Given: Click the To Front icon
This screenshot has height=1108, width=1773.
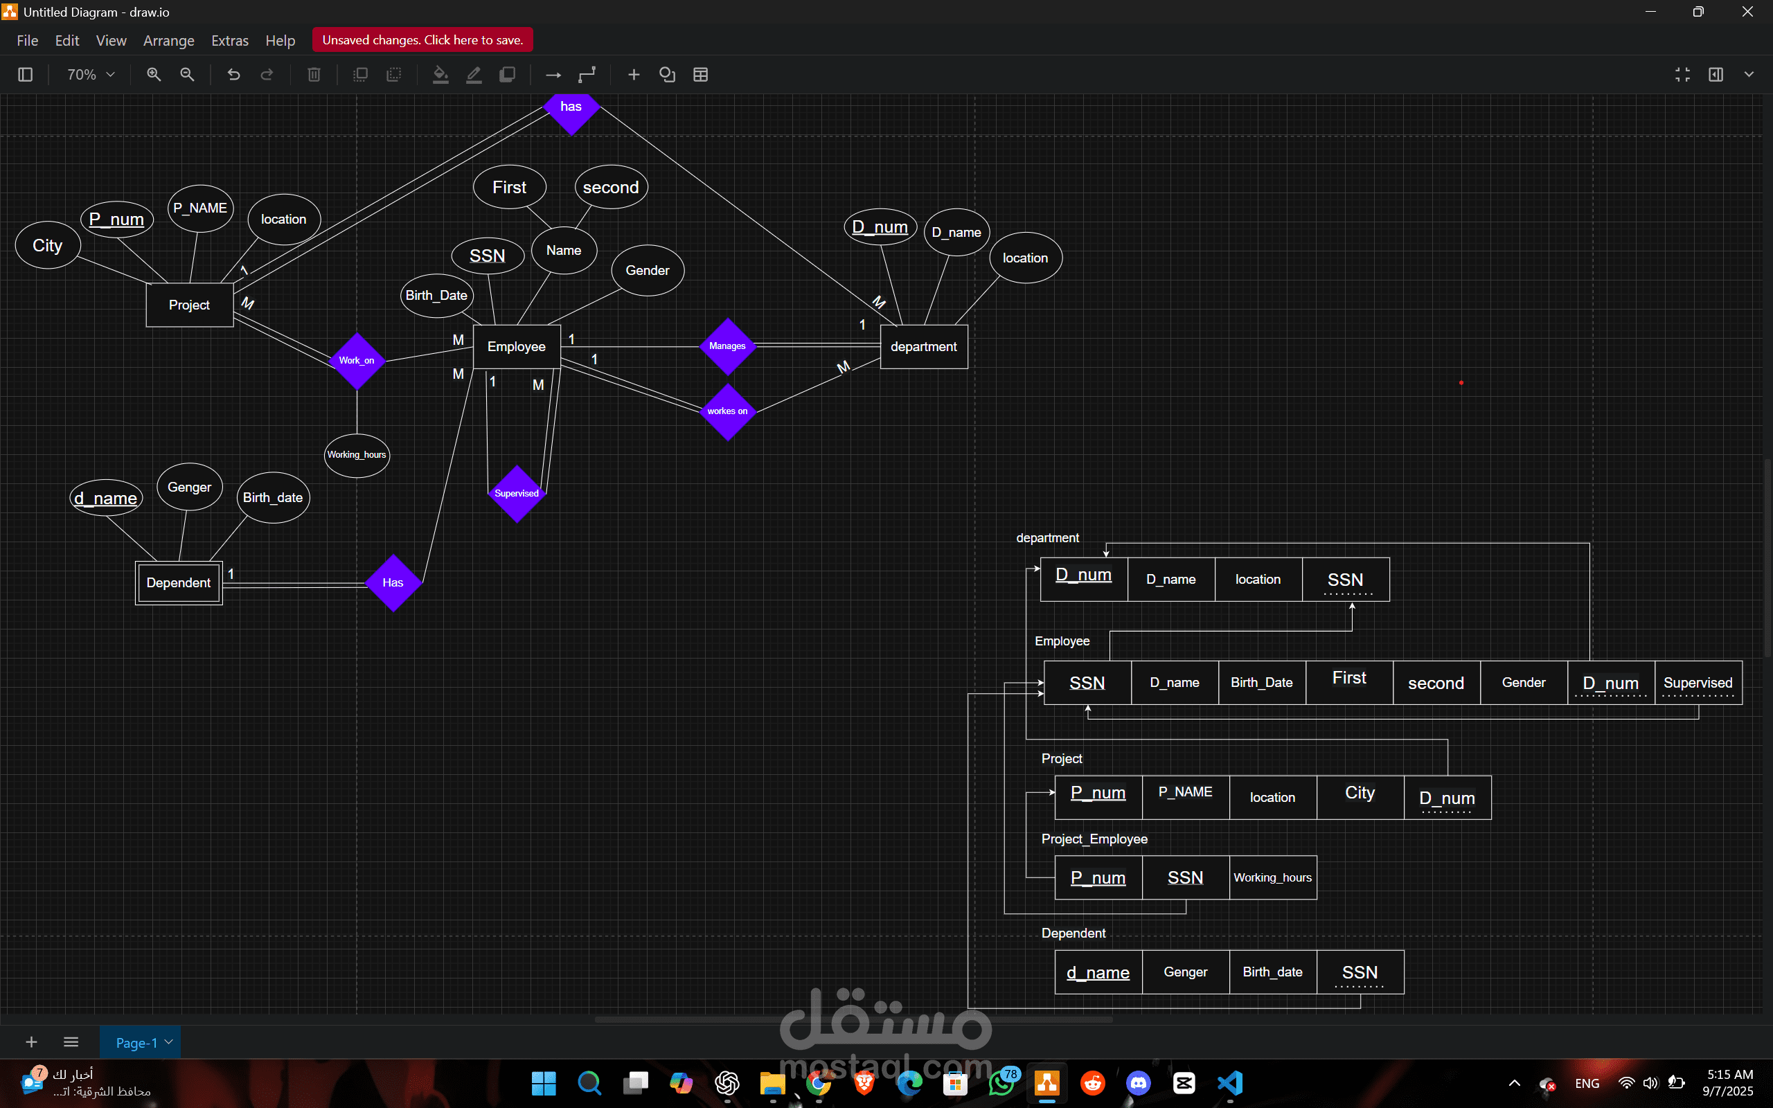Looking at the screenshot, I should (x=360, y=75).
